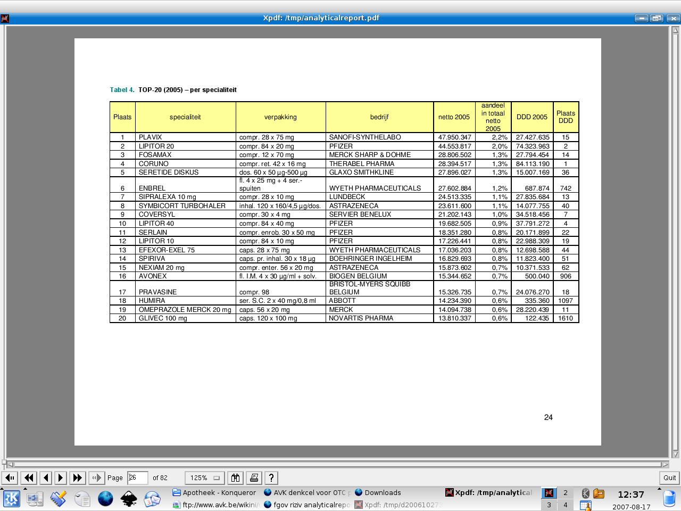Click the LIPITOR 20 table cell
This screenshot has width=681, height=511.
tap(185, 146)
